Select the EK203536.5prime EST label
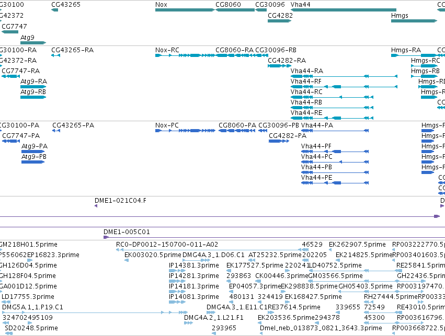Viewport: 445px width, 336px height. (286, 318)
